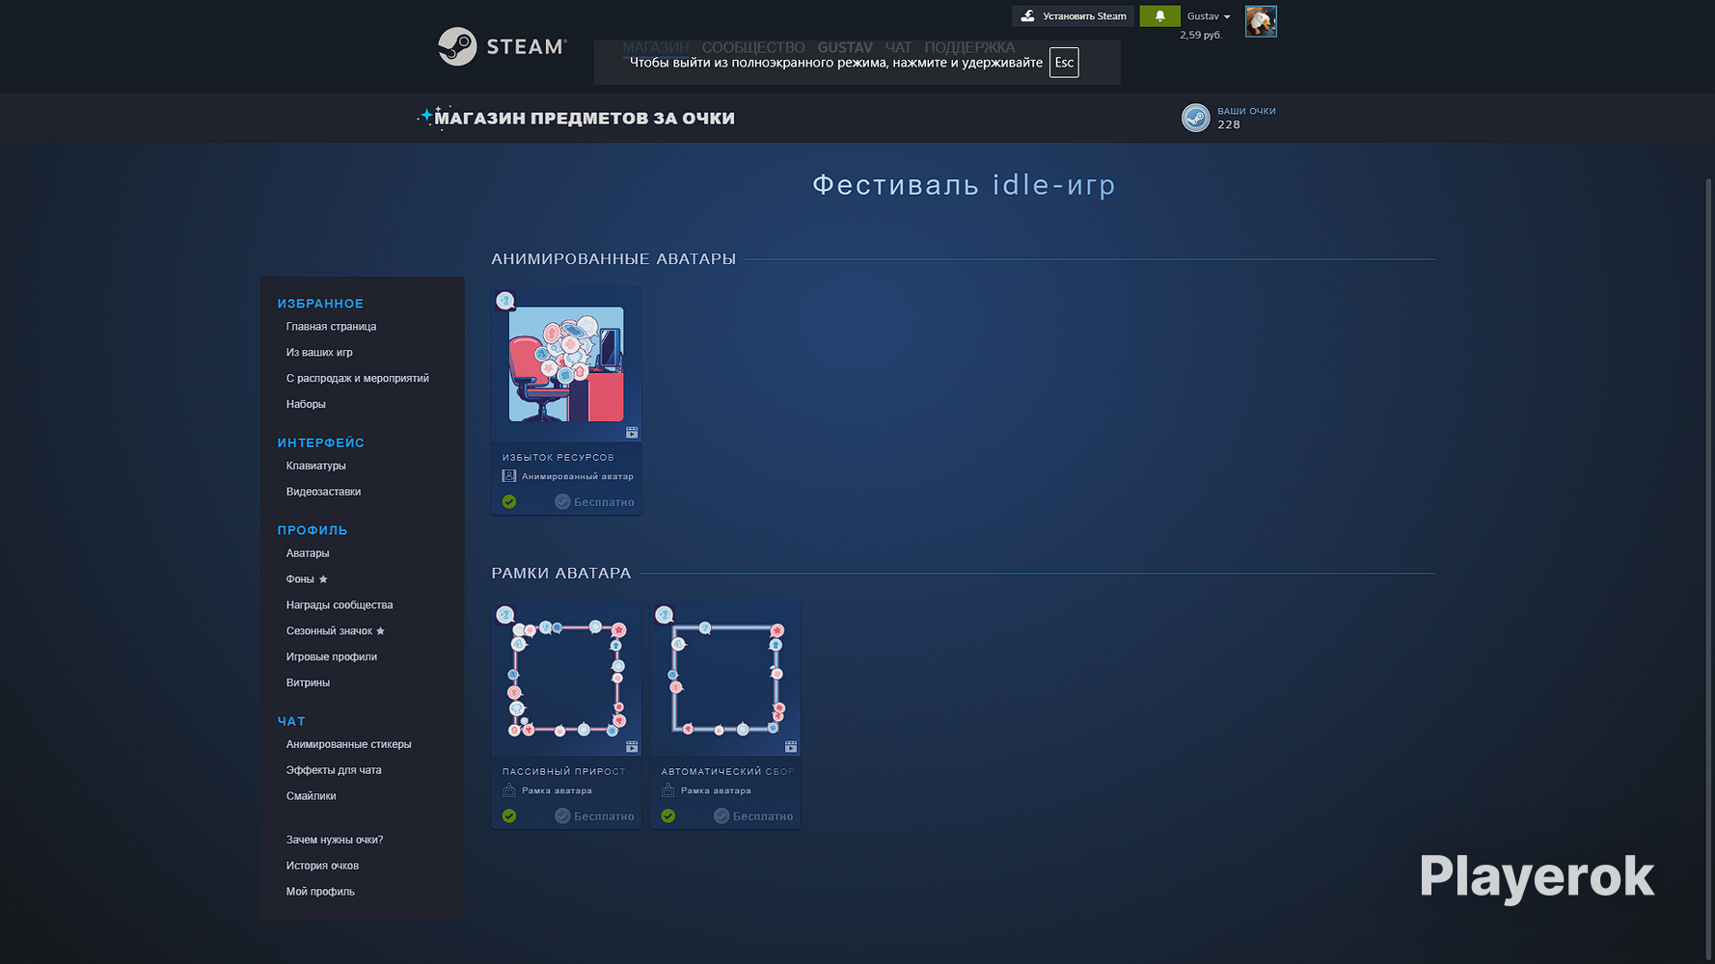Click the animation badge on Пассивный прирост card
The image size is (1715, 964).
[x=632, y=747]
